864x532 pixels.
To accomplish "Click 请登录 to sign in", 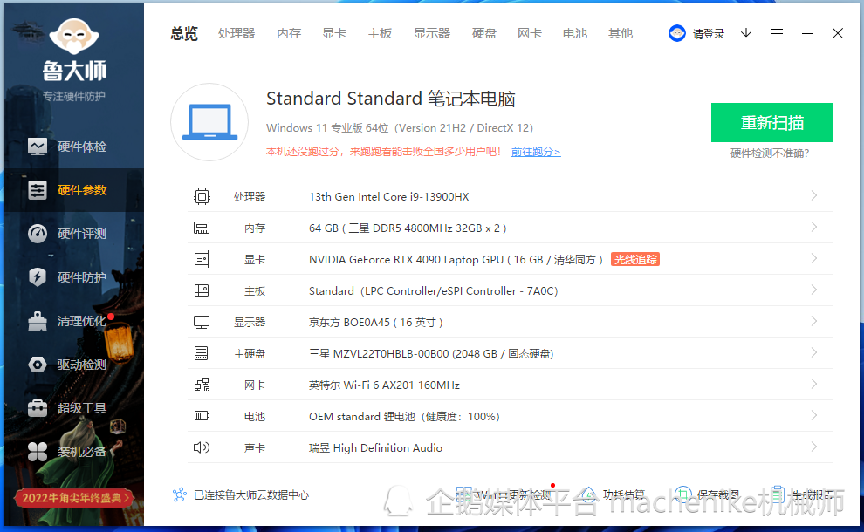I will click(x=709, y=34).
